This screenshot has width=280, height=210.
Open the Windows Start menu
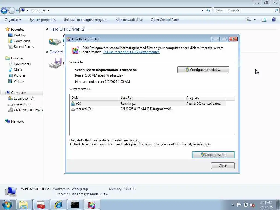(7, 205)
